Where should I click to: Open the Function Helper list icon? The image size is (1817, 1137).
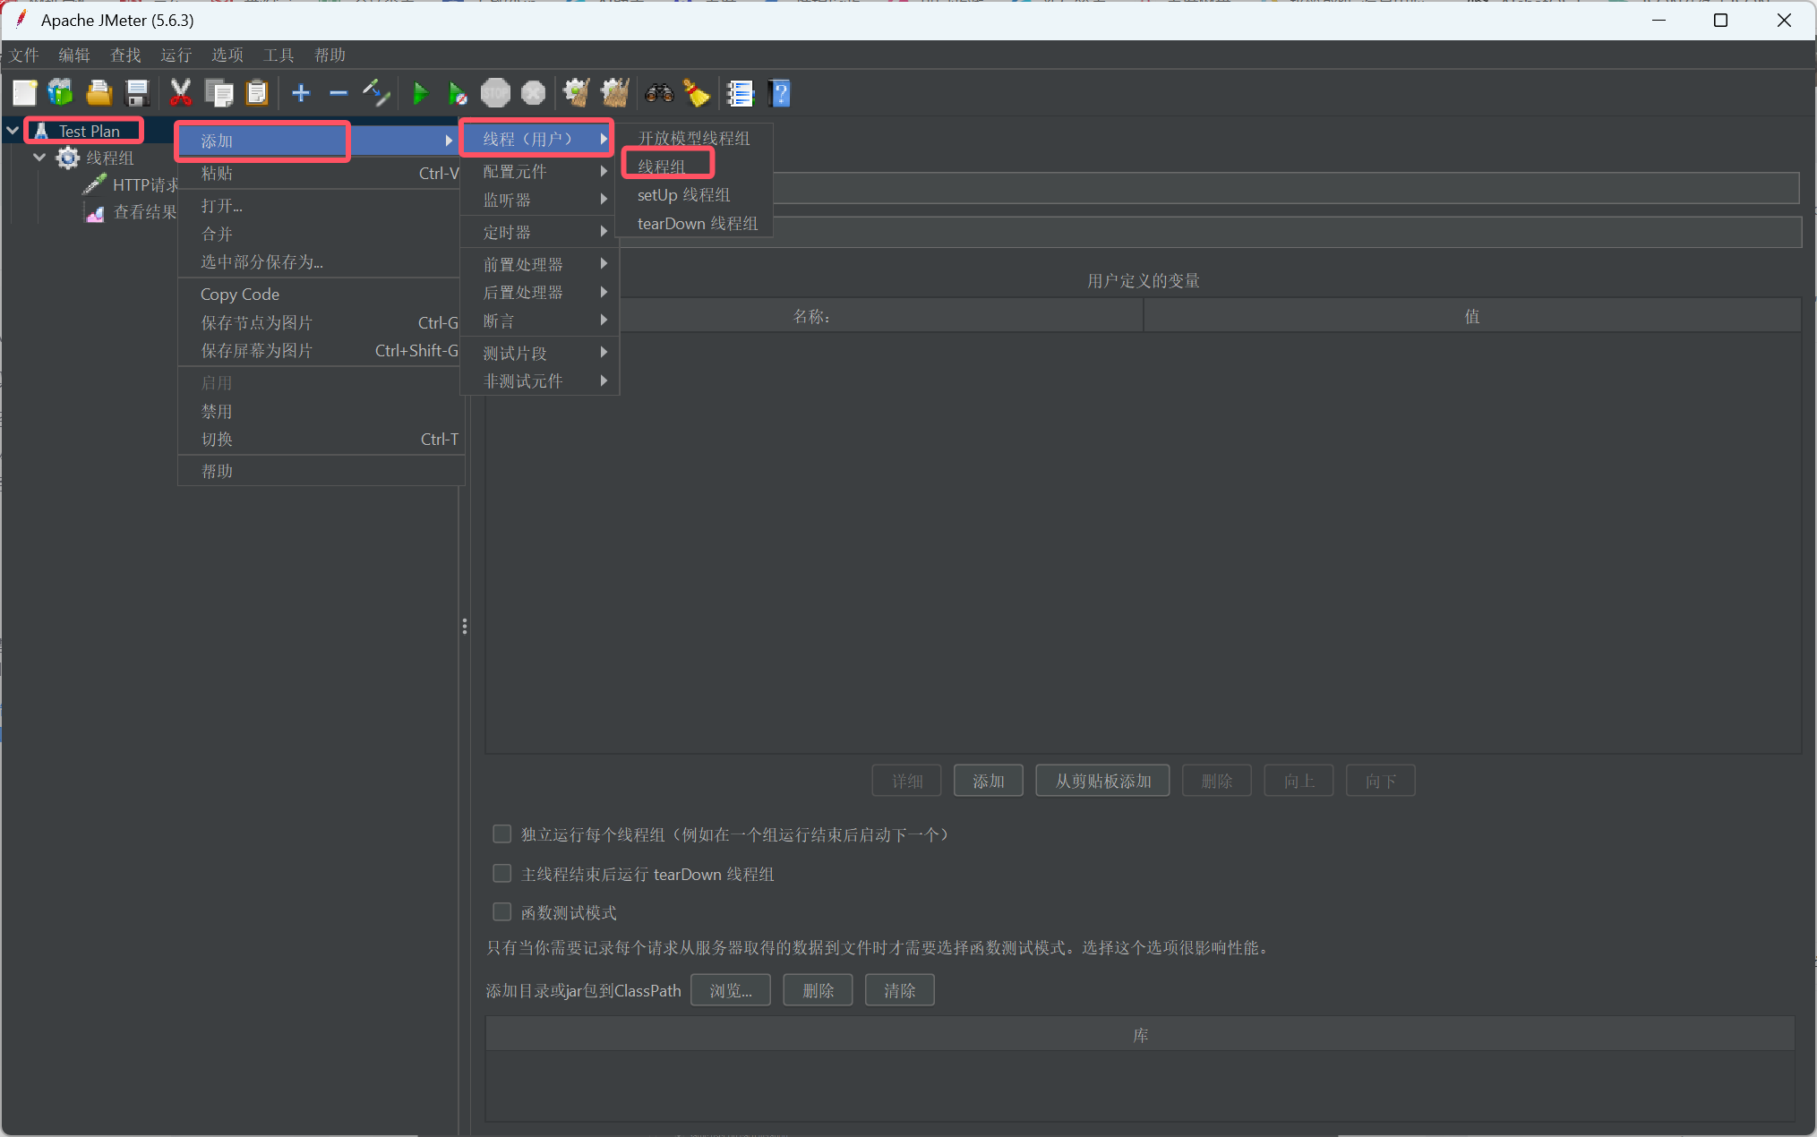pos(741,93)
